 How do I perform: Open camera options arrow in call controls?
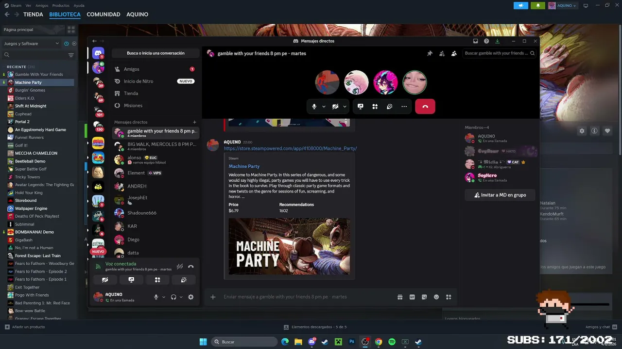tap(345, 107)
